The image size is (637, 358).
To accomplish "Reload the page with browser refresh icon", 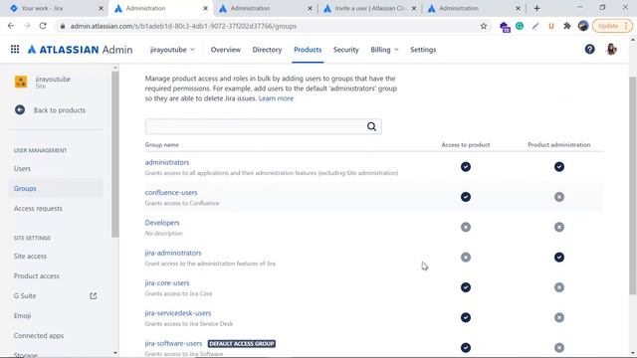I will [x=43, y=26].
